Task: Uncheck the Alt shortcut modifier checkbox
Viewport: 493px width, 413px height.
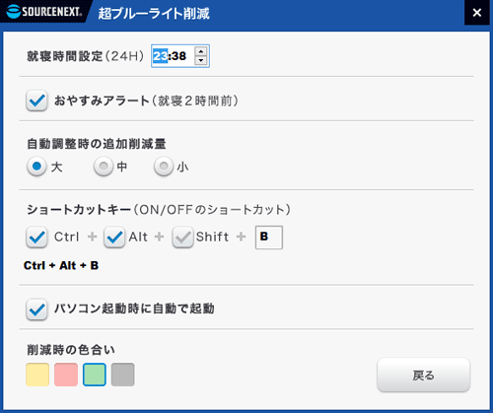Action: point(114,237)
